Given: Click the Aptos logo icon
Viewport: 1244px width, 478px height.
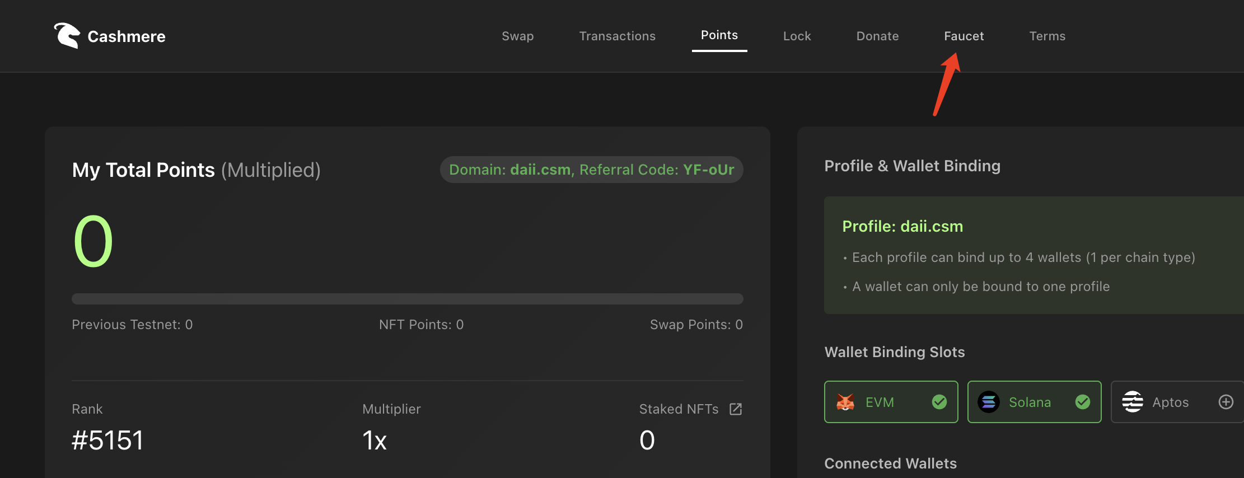Looking at the screenshot, I should [1132, 402].
